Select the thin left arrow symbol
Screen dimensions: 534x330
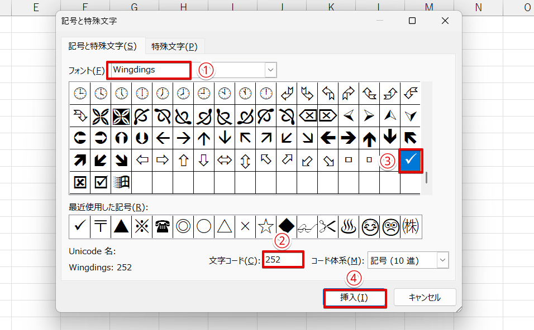[x=163, y=138]
